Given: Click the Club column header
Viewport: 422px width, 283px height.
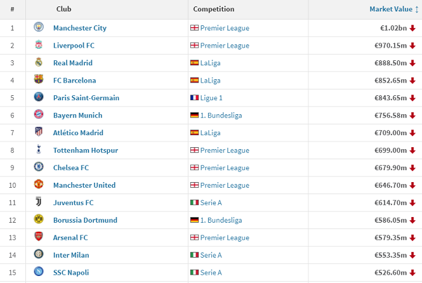Looking at the screenshot, I should 64,9.
